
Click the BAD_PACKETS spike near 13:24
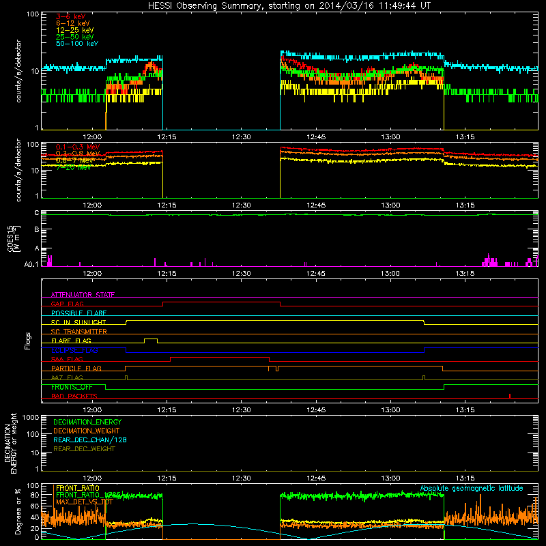[x=510, y=396]
